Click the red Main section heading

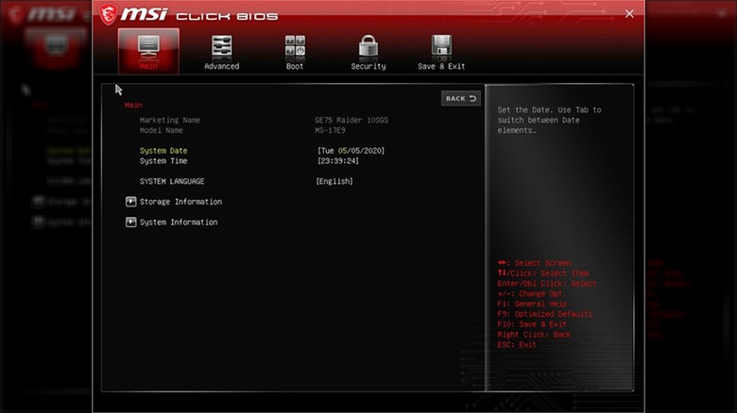click(x=133, y=105)
